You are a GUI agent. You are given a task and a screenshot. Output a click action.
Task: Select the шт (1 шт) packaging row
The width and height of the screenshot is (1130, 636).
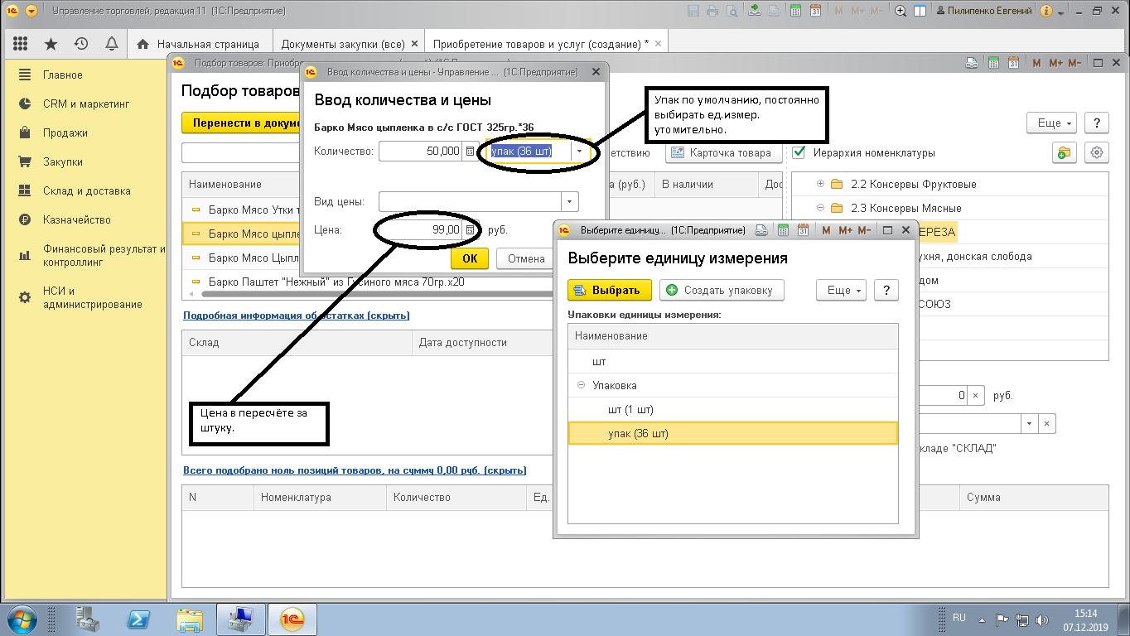coord(630,410)
